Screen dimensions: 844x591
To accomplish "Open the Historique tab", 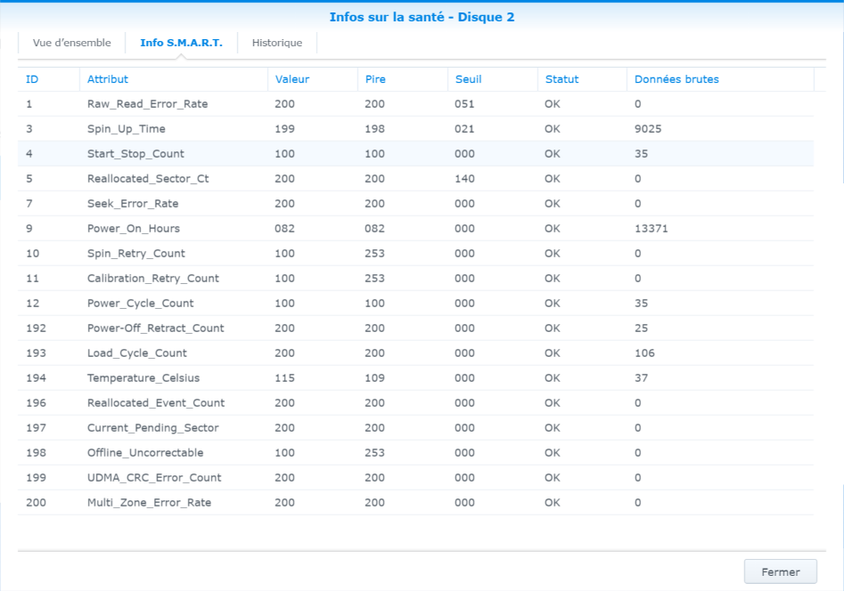I will 277,43.
